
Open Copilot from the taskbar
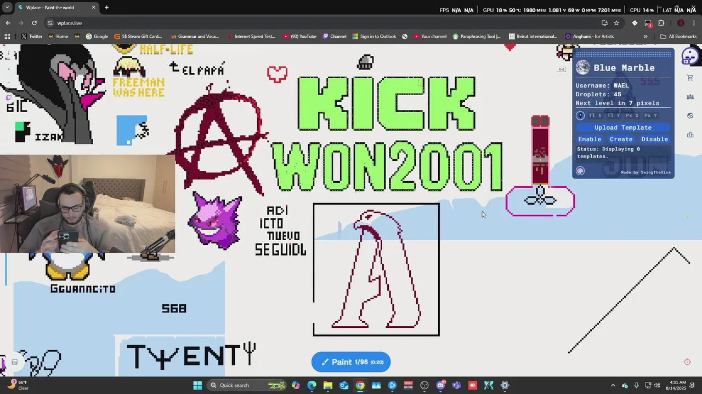[x=296, y=385]
